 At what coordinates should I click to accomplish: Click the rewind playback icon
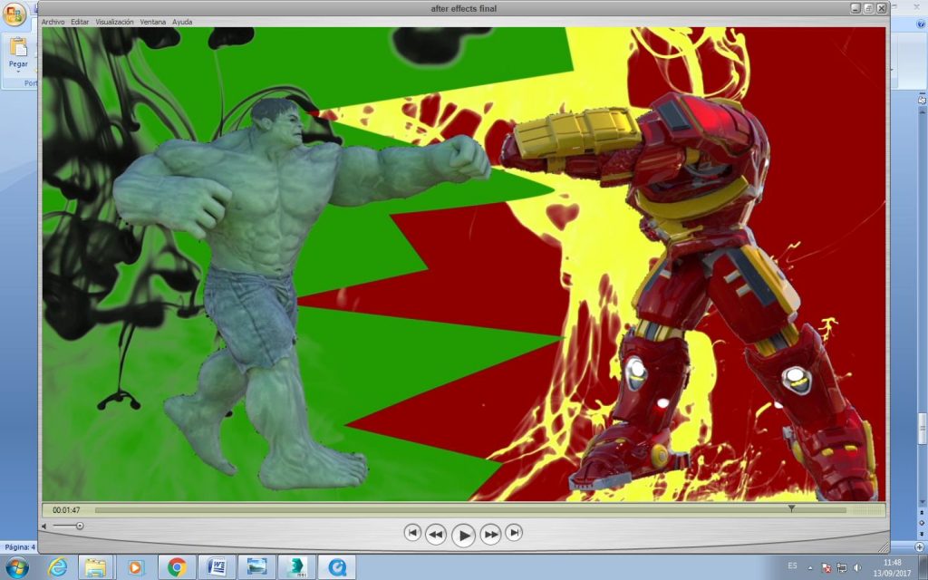tap(436, 533)
